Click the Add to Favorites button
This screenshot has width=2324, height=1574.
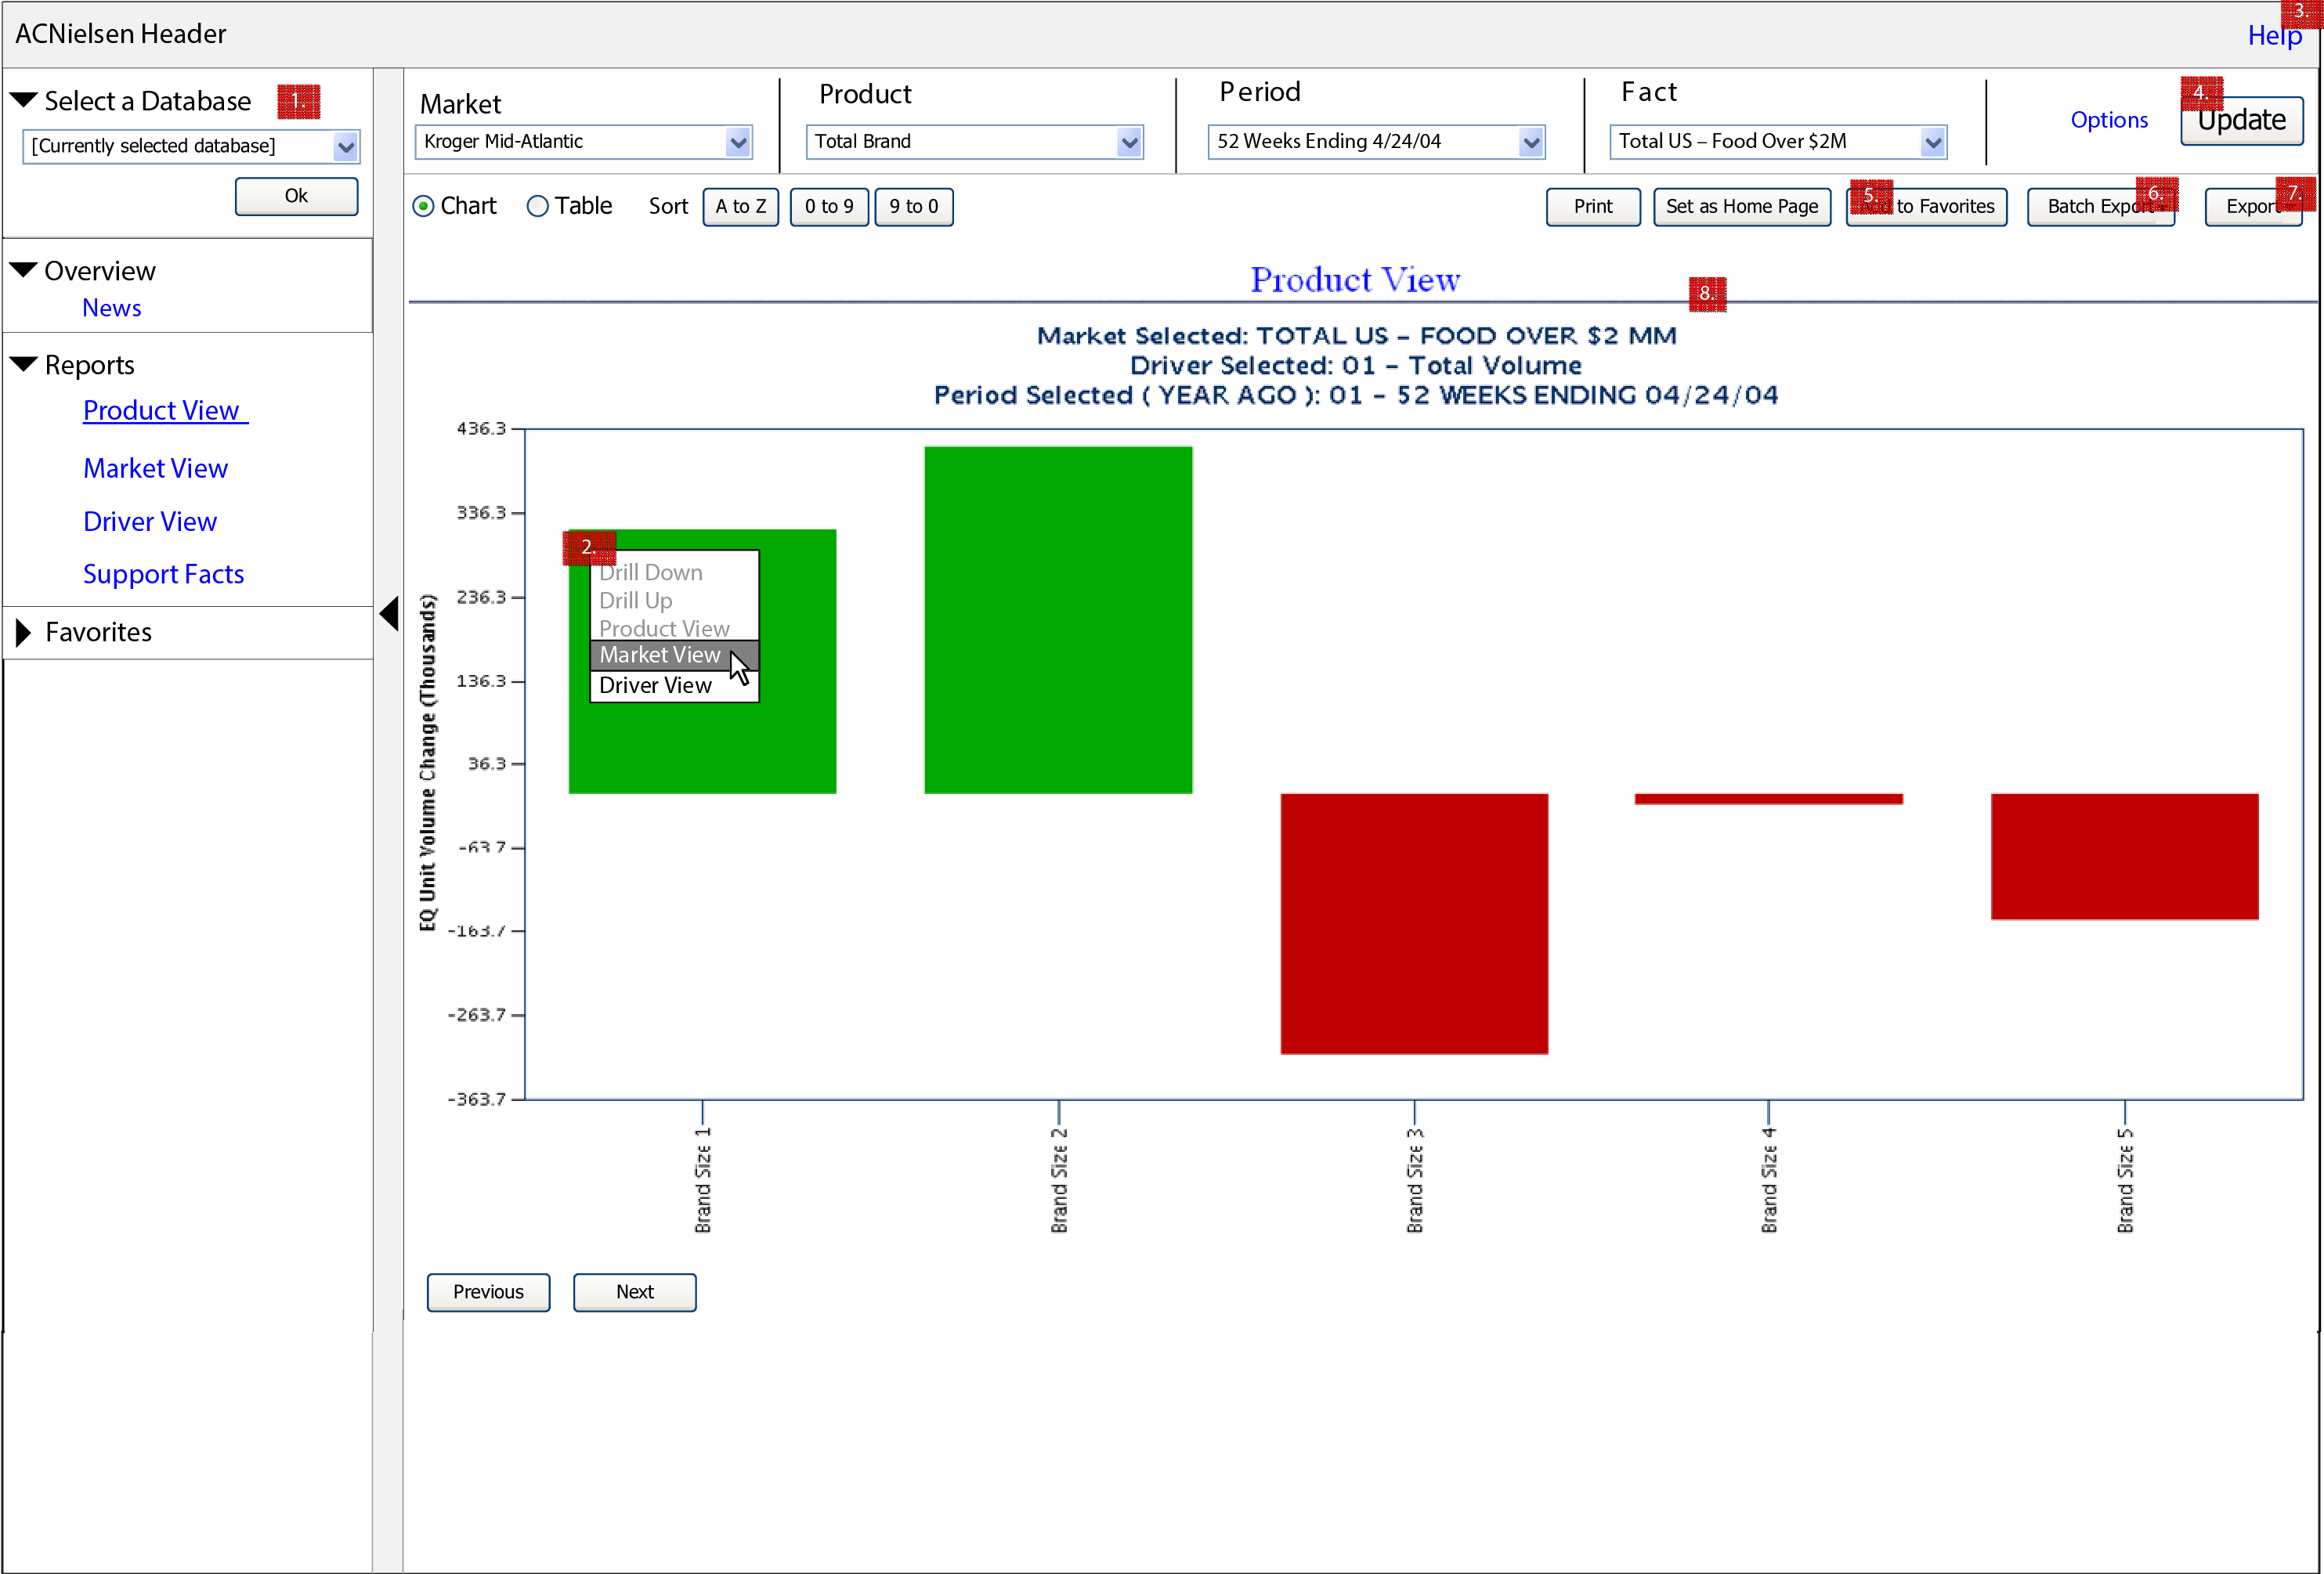1927,207
